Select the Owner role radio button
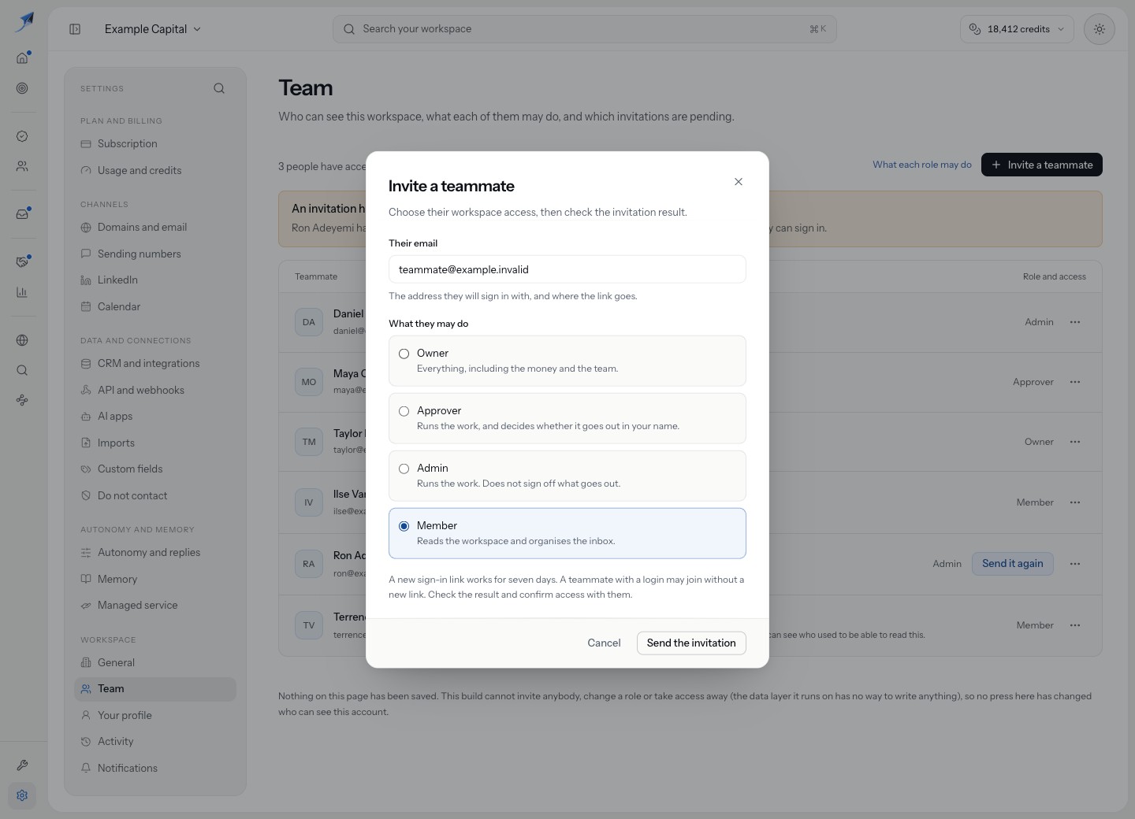 [404, 354]
